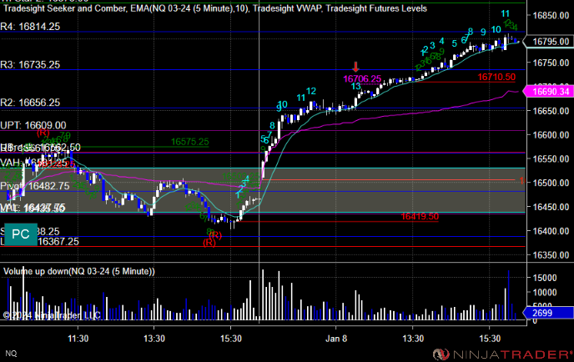The width and height of the screenshot is (574, 362).
Task: Click the 16367.25 level label
Action: click(x=58, y=242)
